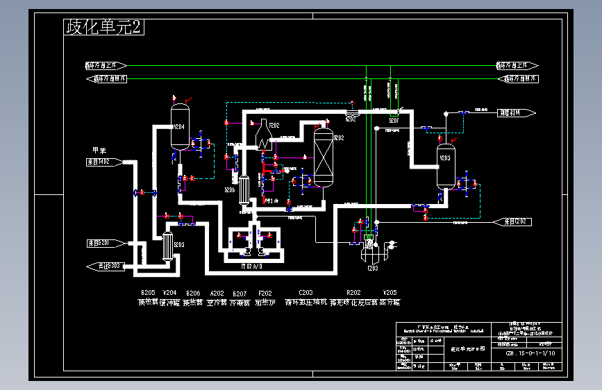Viewport: 602px width, 390px height.
Task: Click the P202 A/B pump pair symbol
Action: click(254, 251)
